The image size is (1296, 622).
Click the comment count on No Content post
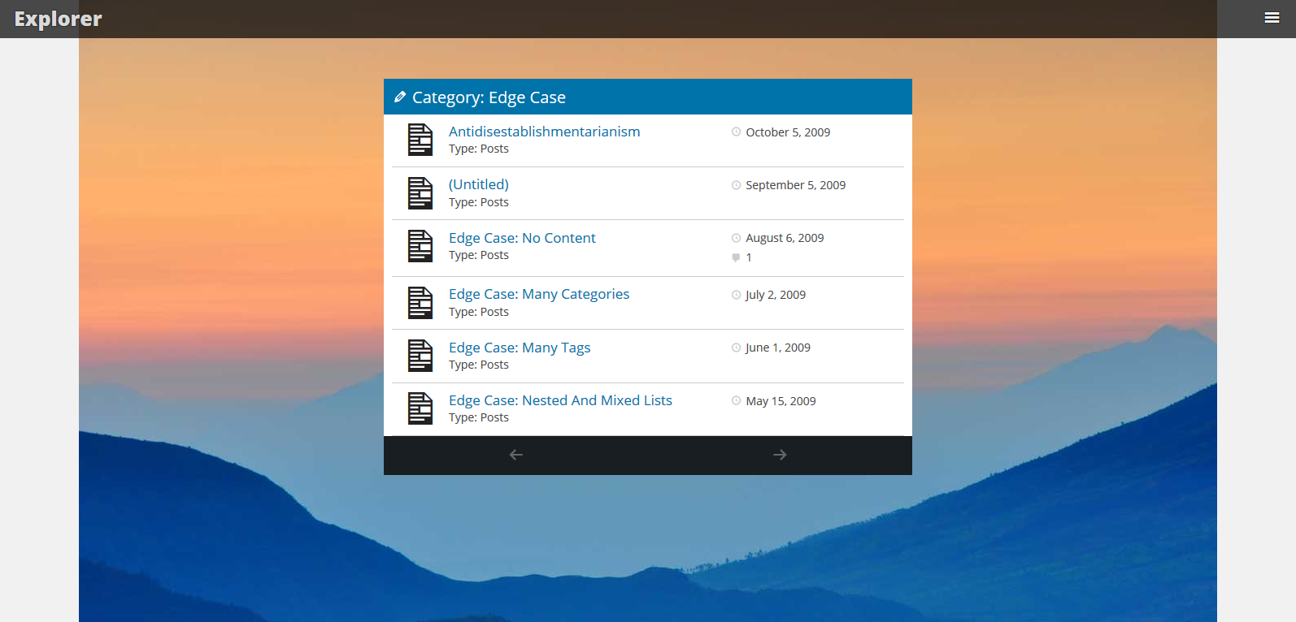[x=748, y=257]
